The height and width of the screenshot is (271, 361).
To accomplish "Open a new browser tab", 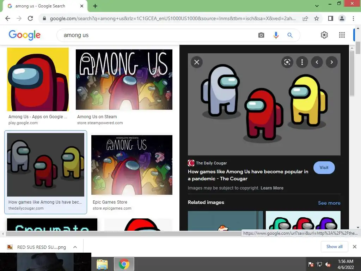I will coord(95,6).
